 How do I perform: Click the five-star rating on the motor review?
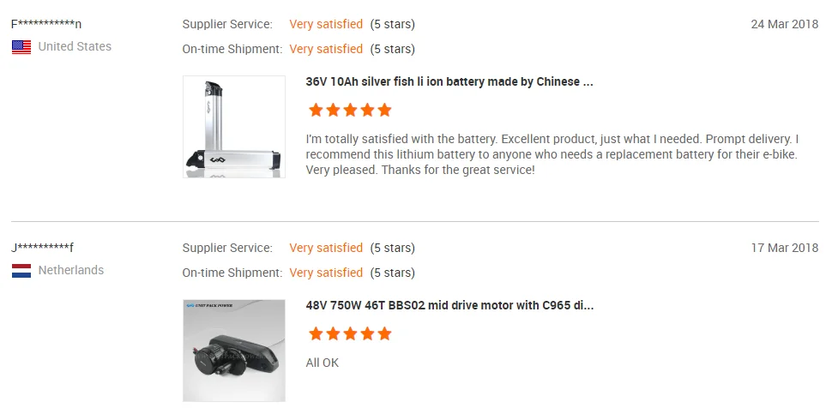349,333
